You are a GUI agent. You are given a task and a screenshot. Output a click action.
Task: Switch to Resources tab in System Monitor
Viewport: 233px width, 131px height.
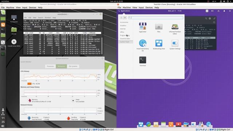[62, 66]
